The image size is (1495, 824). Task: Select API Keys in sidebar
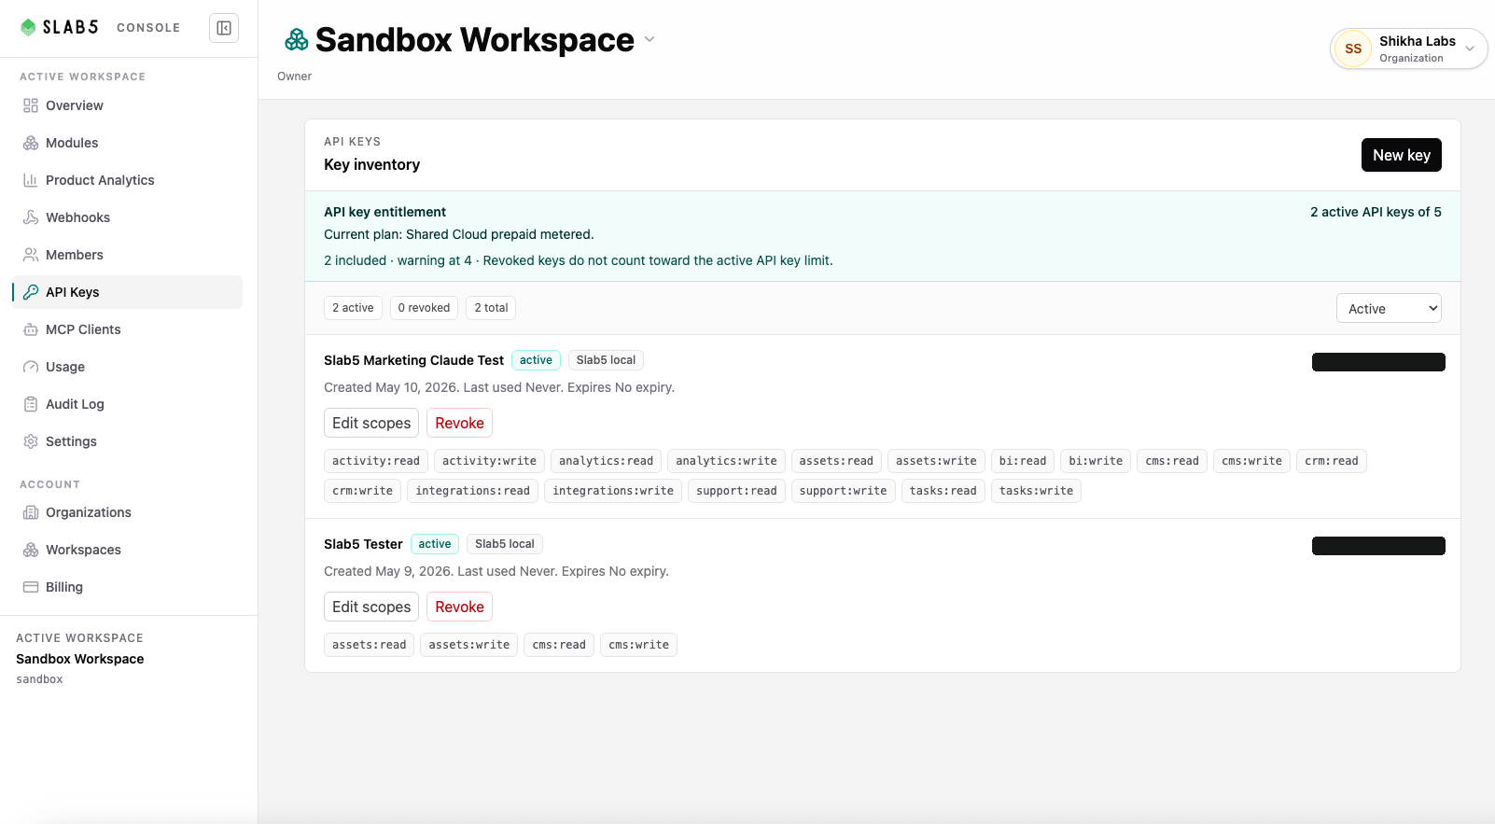pos(127,292)
